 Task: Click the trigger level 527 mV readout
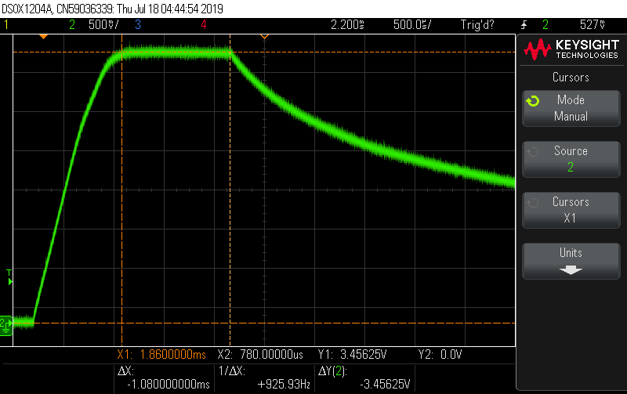[x=593, y=25]
